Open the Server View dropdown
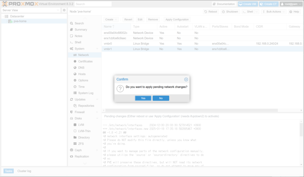304x177 pixels. [31, 10]
